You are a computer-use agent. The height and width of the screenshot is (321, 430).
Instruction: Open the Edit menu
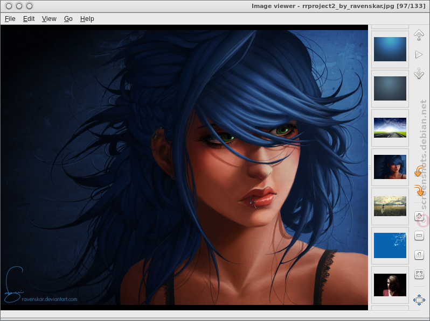coord(29,19)
